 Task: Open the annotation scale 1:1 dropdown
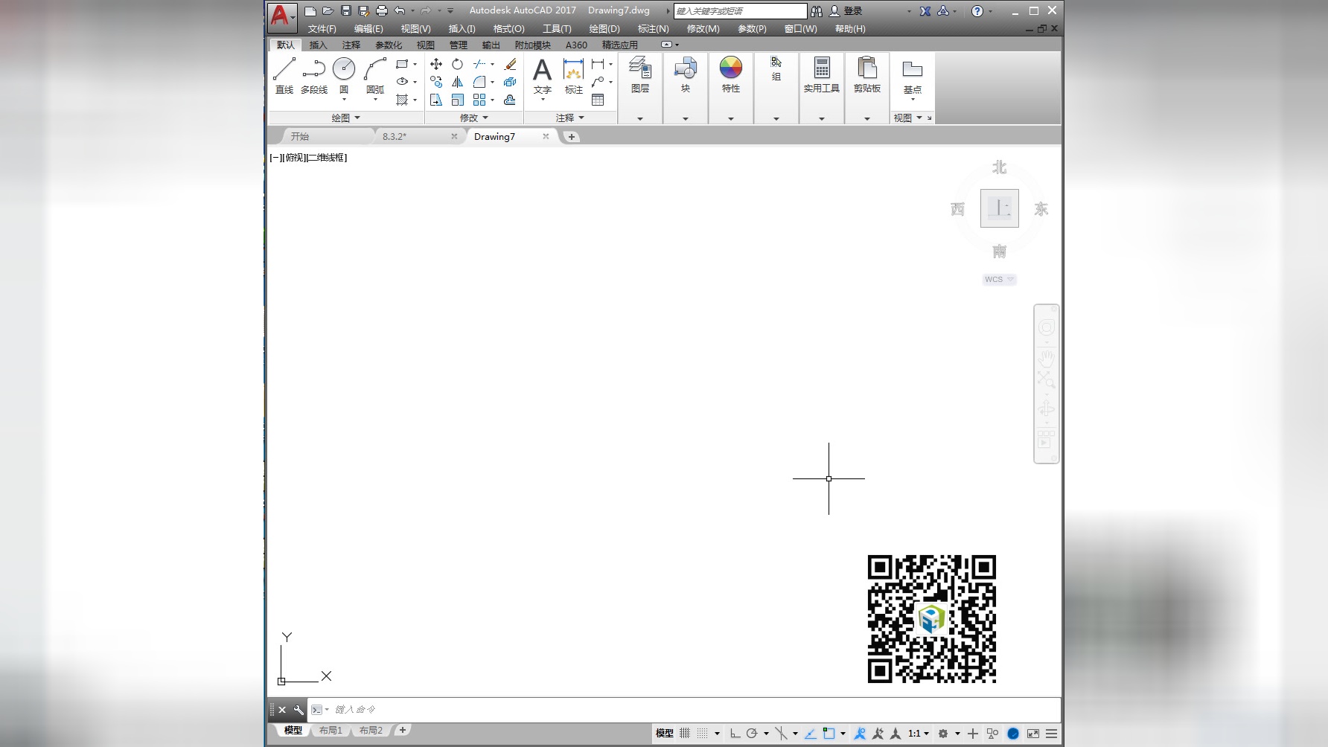pos(919,733)
